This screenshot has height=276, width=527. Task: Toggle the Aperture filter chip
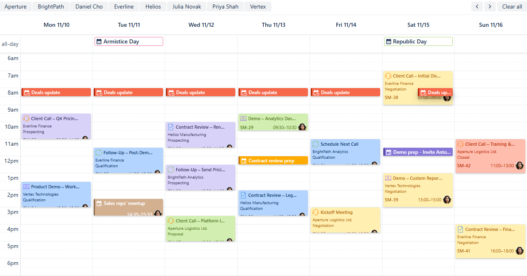point(15,6)
